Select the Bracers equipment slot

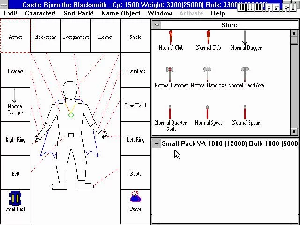[15, 70]
